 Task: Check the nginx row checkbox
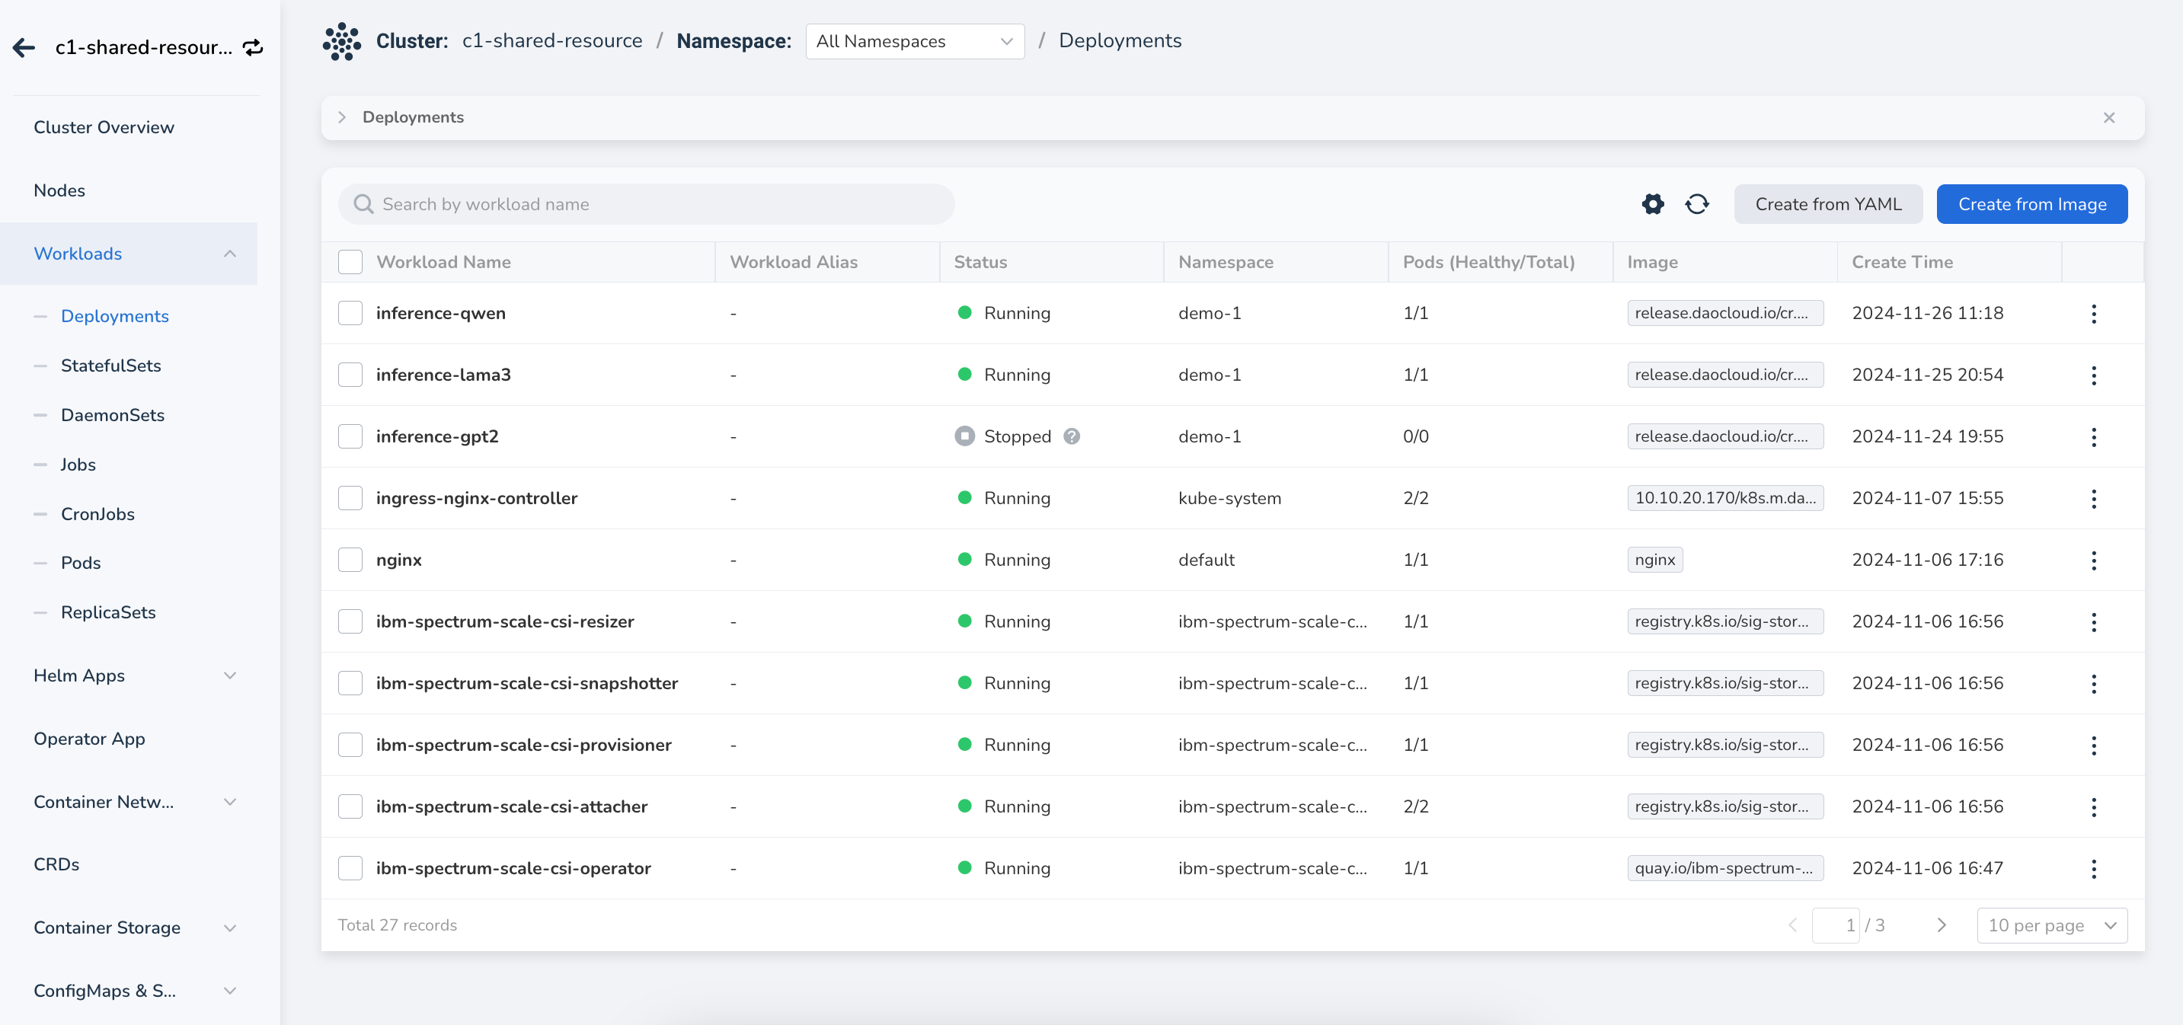click(x=350, y=560)
